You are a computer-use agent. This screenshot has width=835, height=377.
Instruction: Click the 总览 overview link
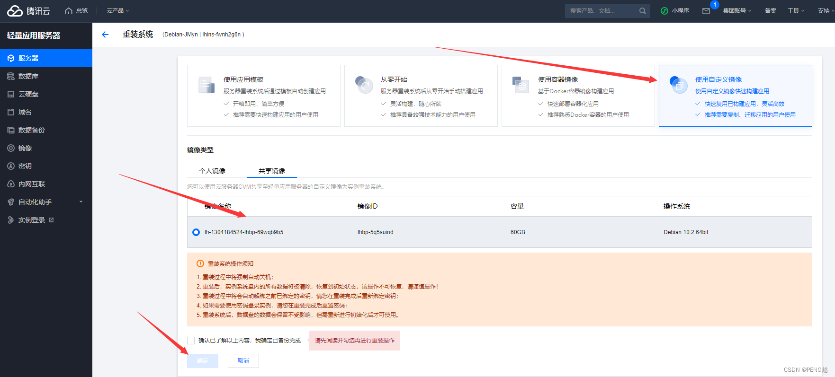[x=82, y=11]
